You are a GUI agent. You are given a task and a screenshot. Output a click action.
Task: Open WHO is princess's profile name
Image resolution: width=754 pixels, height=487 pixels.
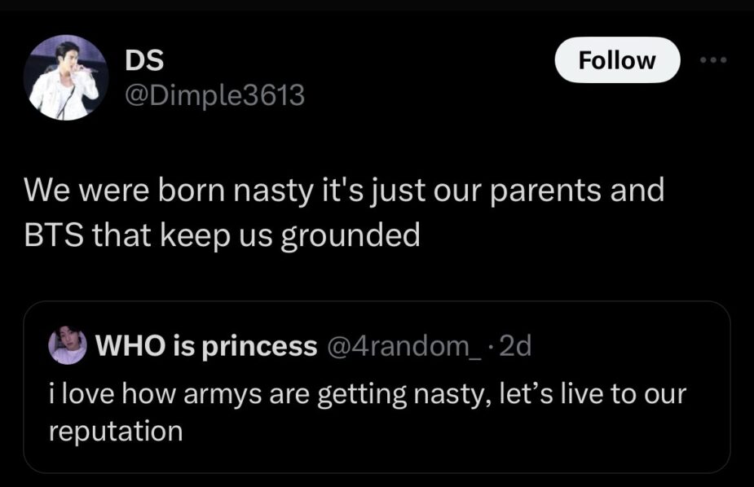(x=206, y=347)
